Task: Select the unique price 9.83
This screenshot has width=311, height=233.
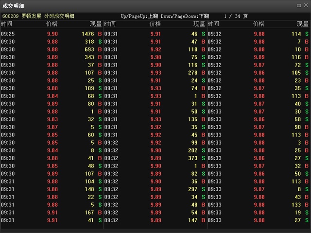Action: [x=52, y=119]
